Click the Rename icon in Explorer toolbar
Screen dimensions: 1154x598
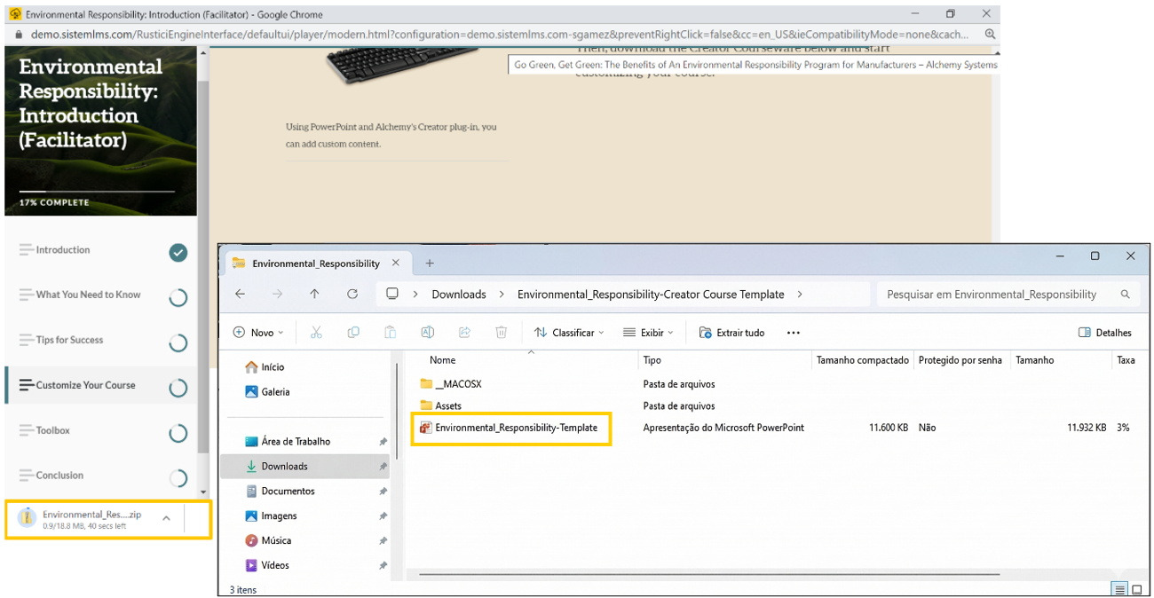click(427, 333)
